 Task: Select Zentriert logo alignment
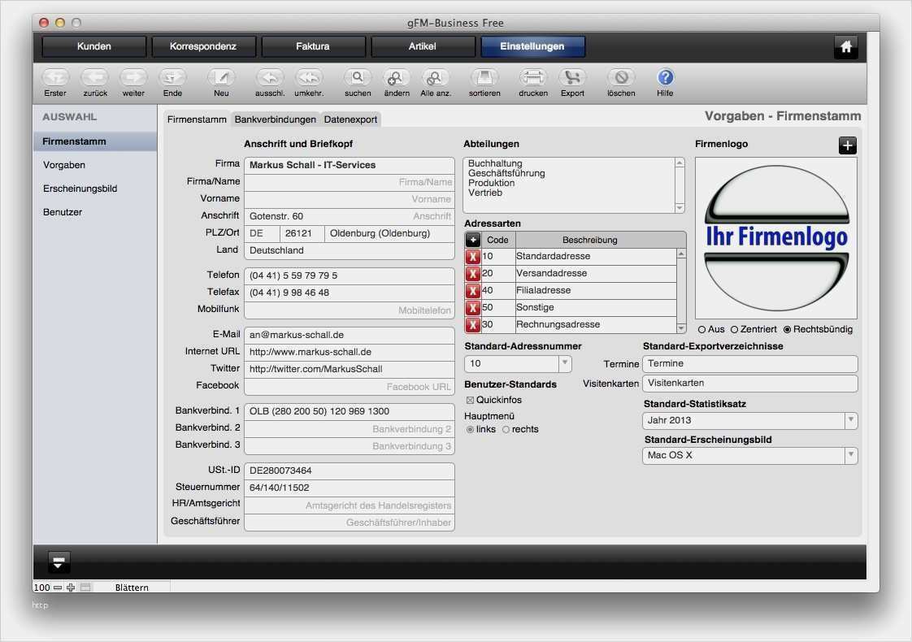734,329
